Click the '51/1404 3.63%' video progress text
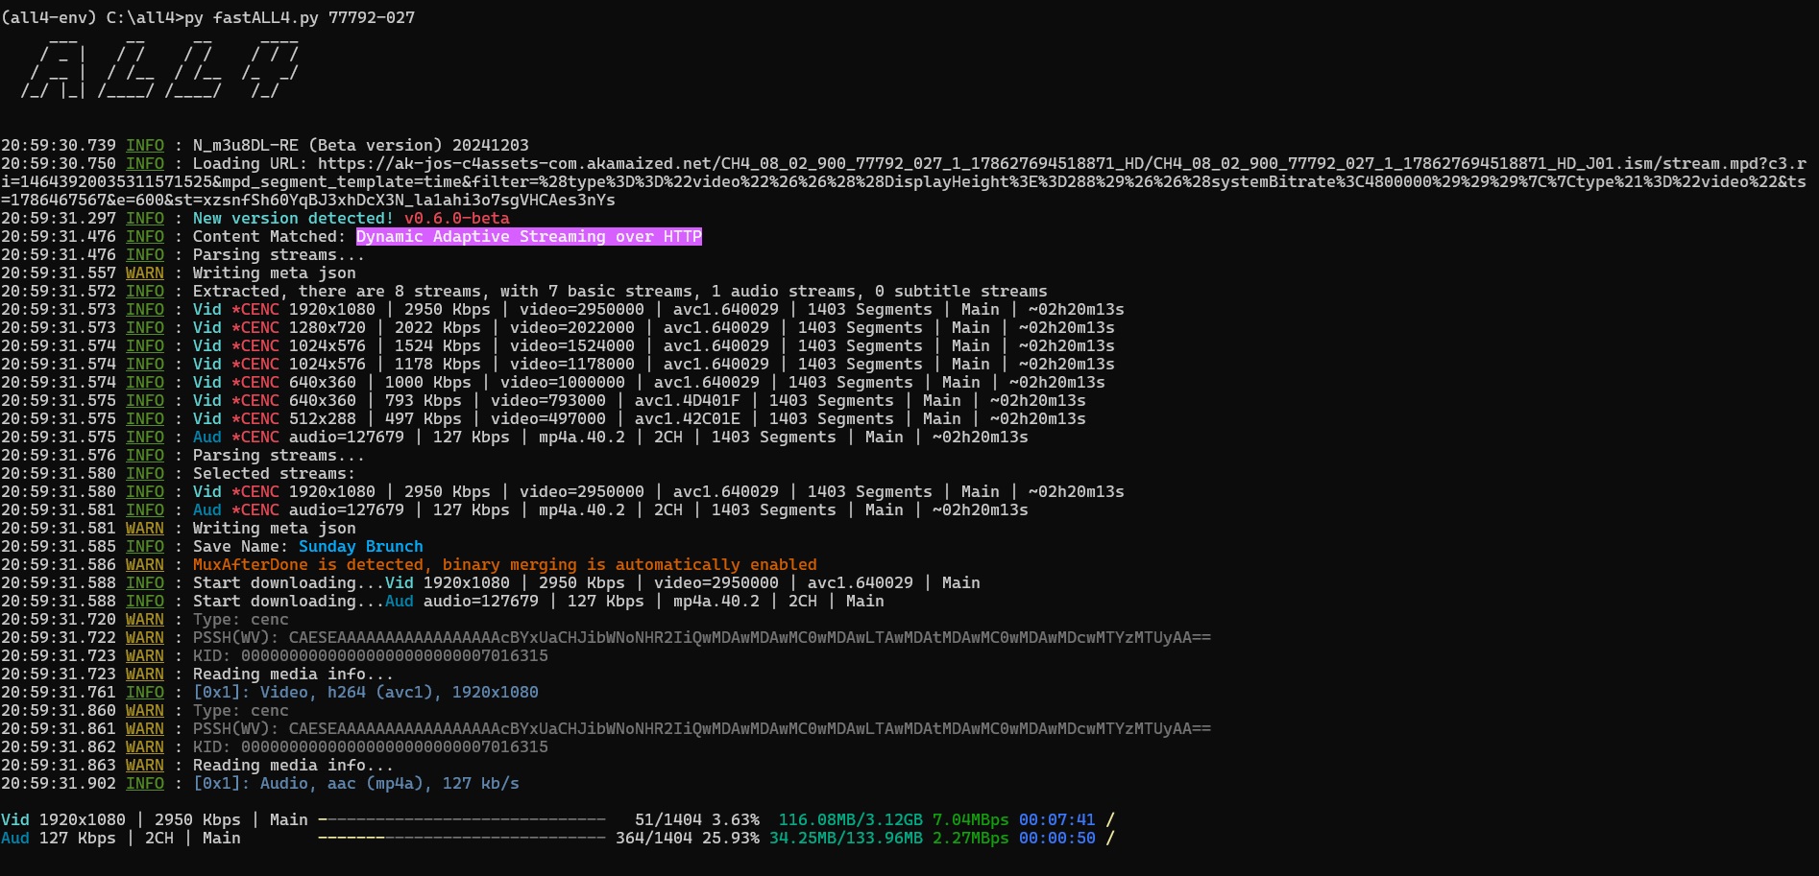The width and height of the screenshot is (1819, 876). pyautogui.click(x=697, y=820)
